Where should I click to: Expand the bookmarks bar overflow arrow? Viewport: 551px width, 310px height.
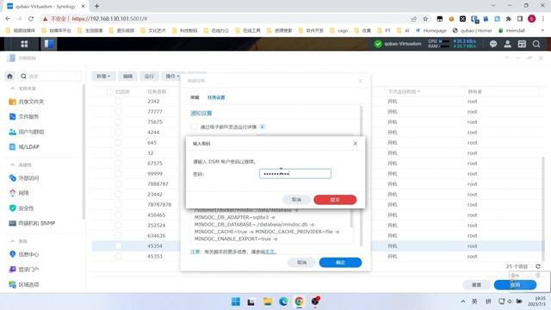pos(542,31)
